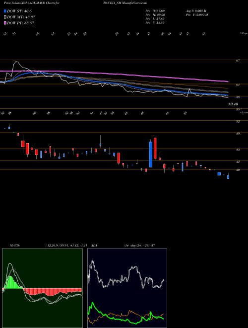
Task: Click the 'BAWEJA_SM MunafaSutra.com' heading
Action: [124, 3]
